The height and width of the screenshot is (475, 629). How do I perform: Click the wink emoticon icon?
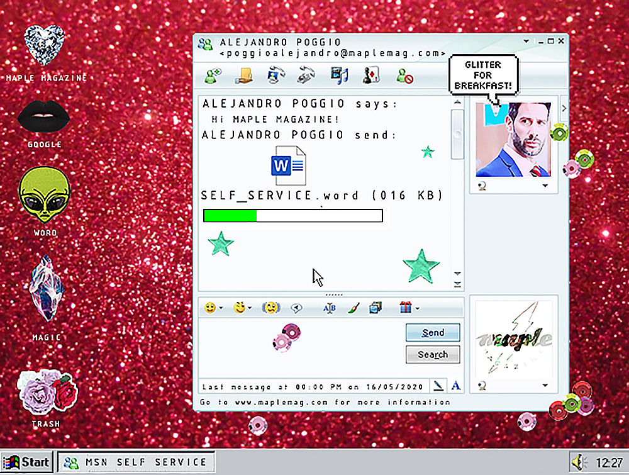point(240,308)
